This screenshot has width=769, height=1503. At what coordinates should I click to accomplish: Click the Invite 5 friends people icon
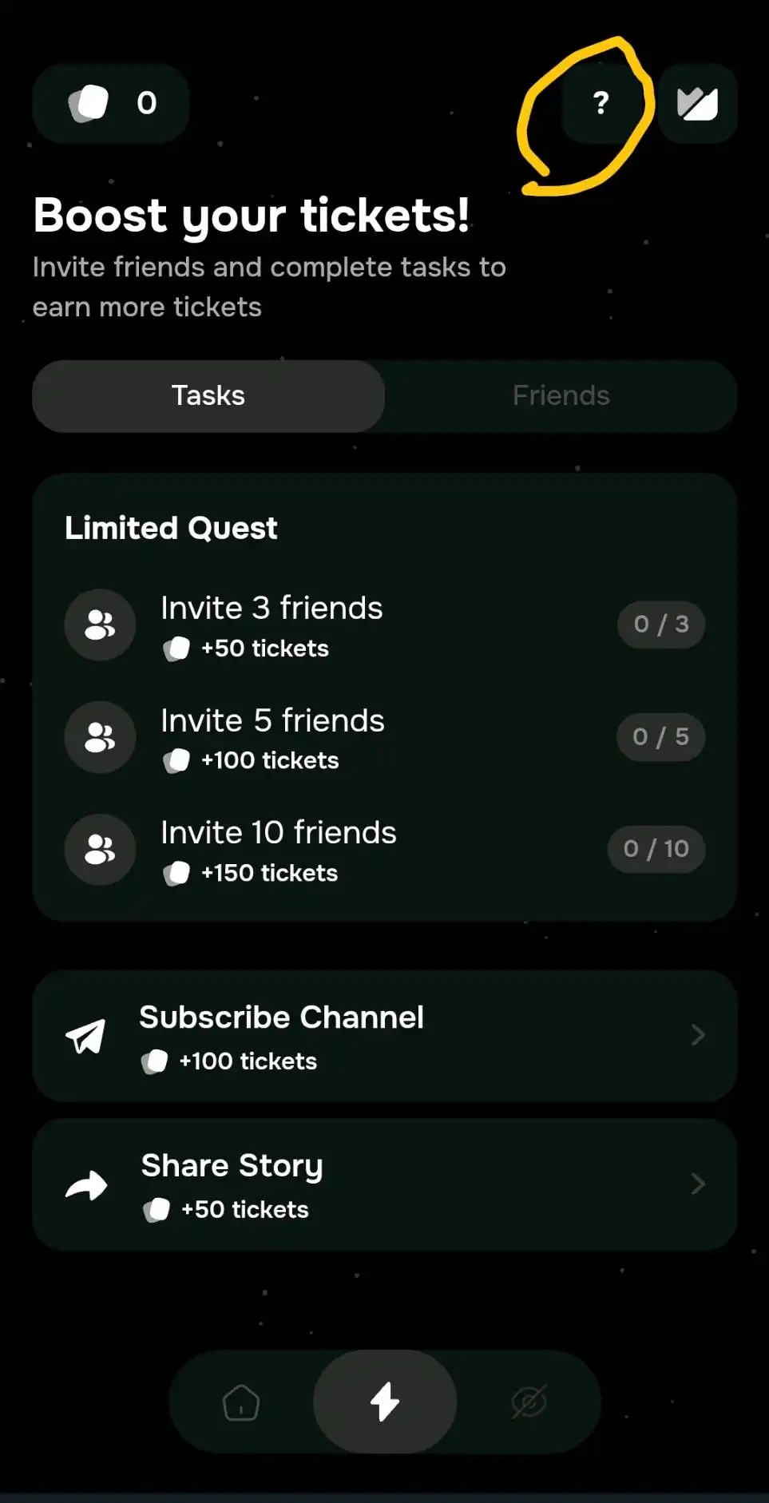[x=100, y=737]
